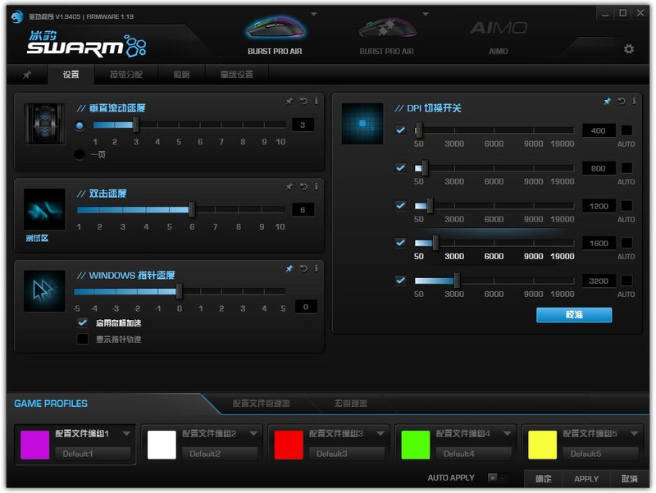The height and width of the screenshot is (493, 656).
Task: Open the 配置文件编组1 profile dropdown
Action: coord(127,435)
